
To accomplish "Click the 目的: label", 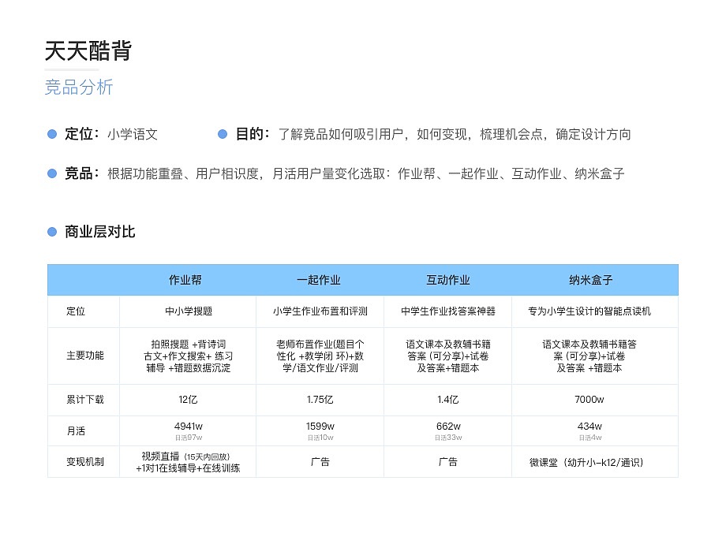I will [253, 134].
